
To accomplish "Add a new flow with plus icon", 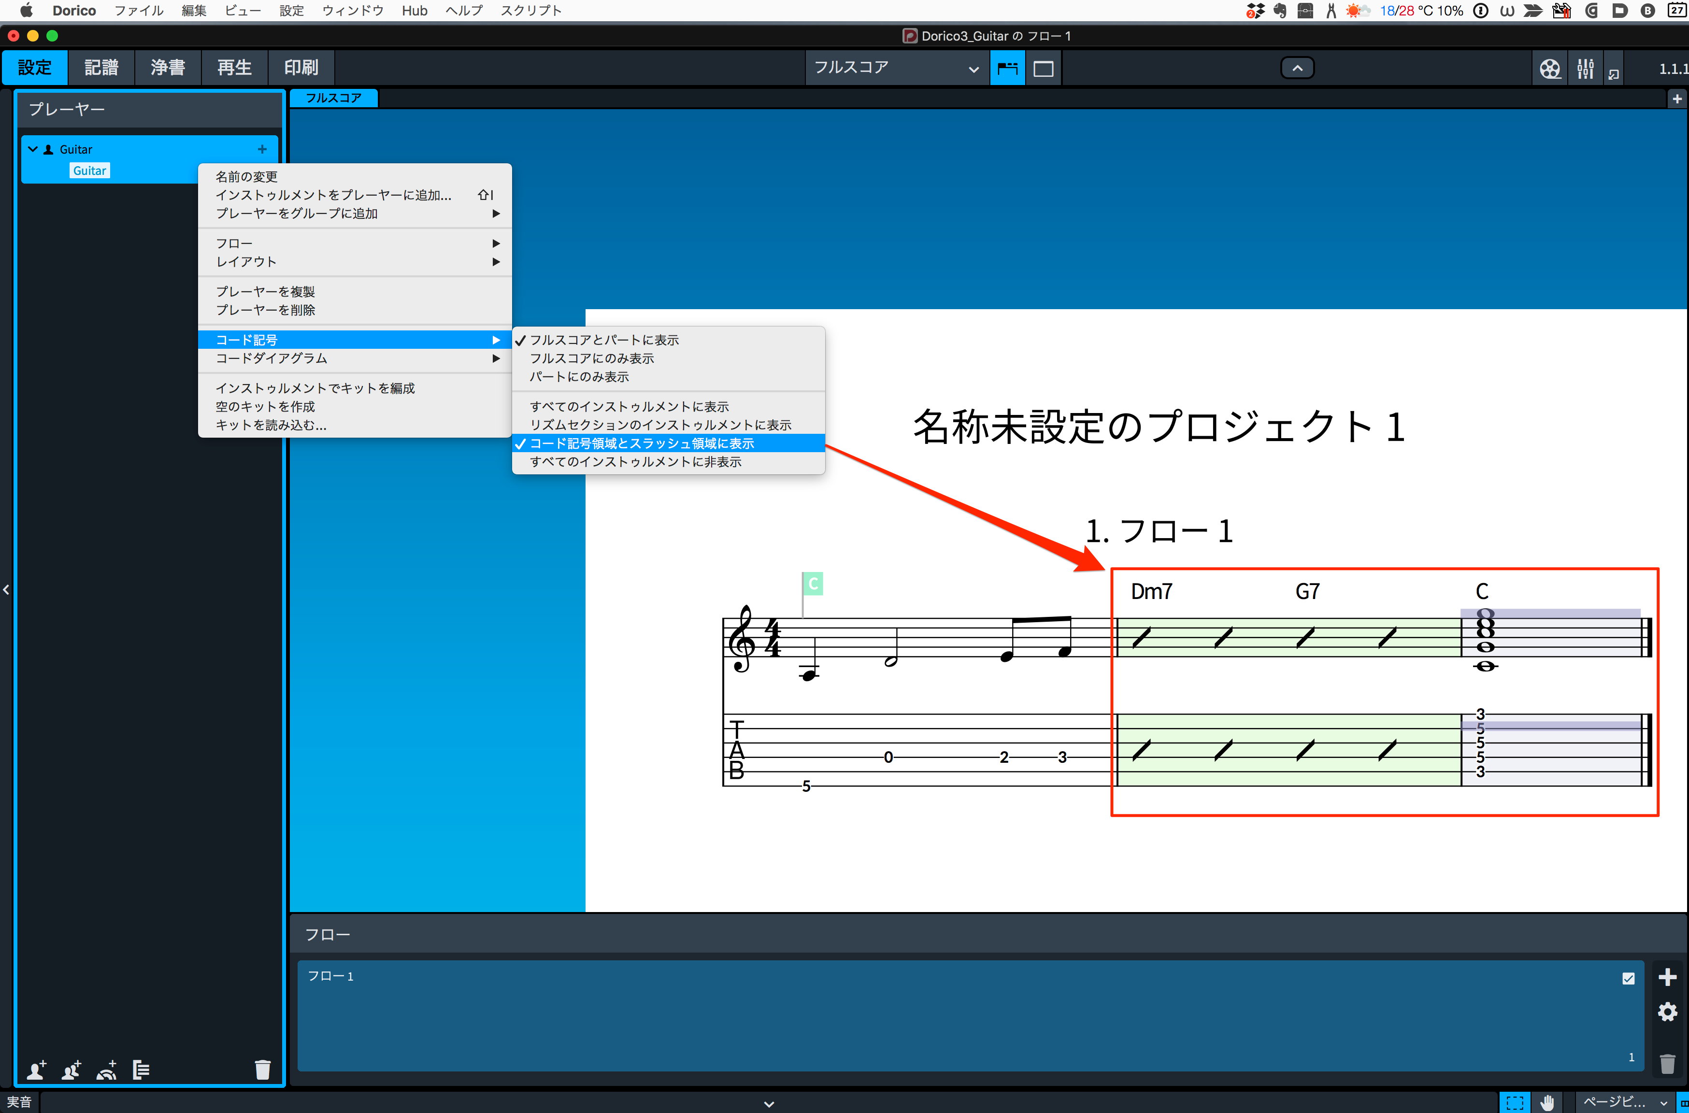I will [1667, 977].
